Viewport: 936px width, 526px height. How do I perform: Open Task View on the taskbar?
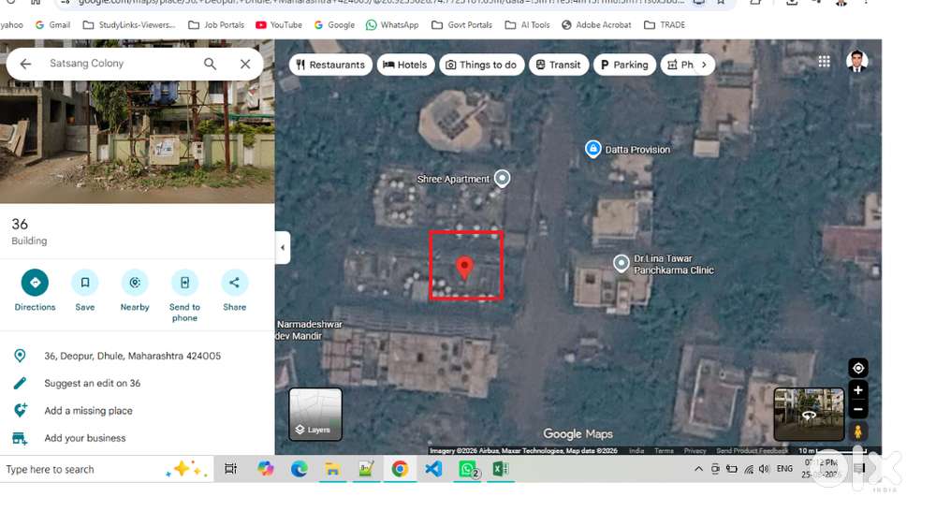point(231,469)
